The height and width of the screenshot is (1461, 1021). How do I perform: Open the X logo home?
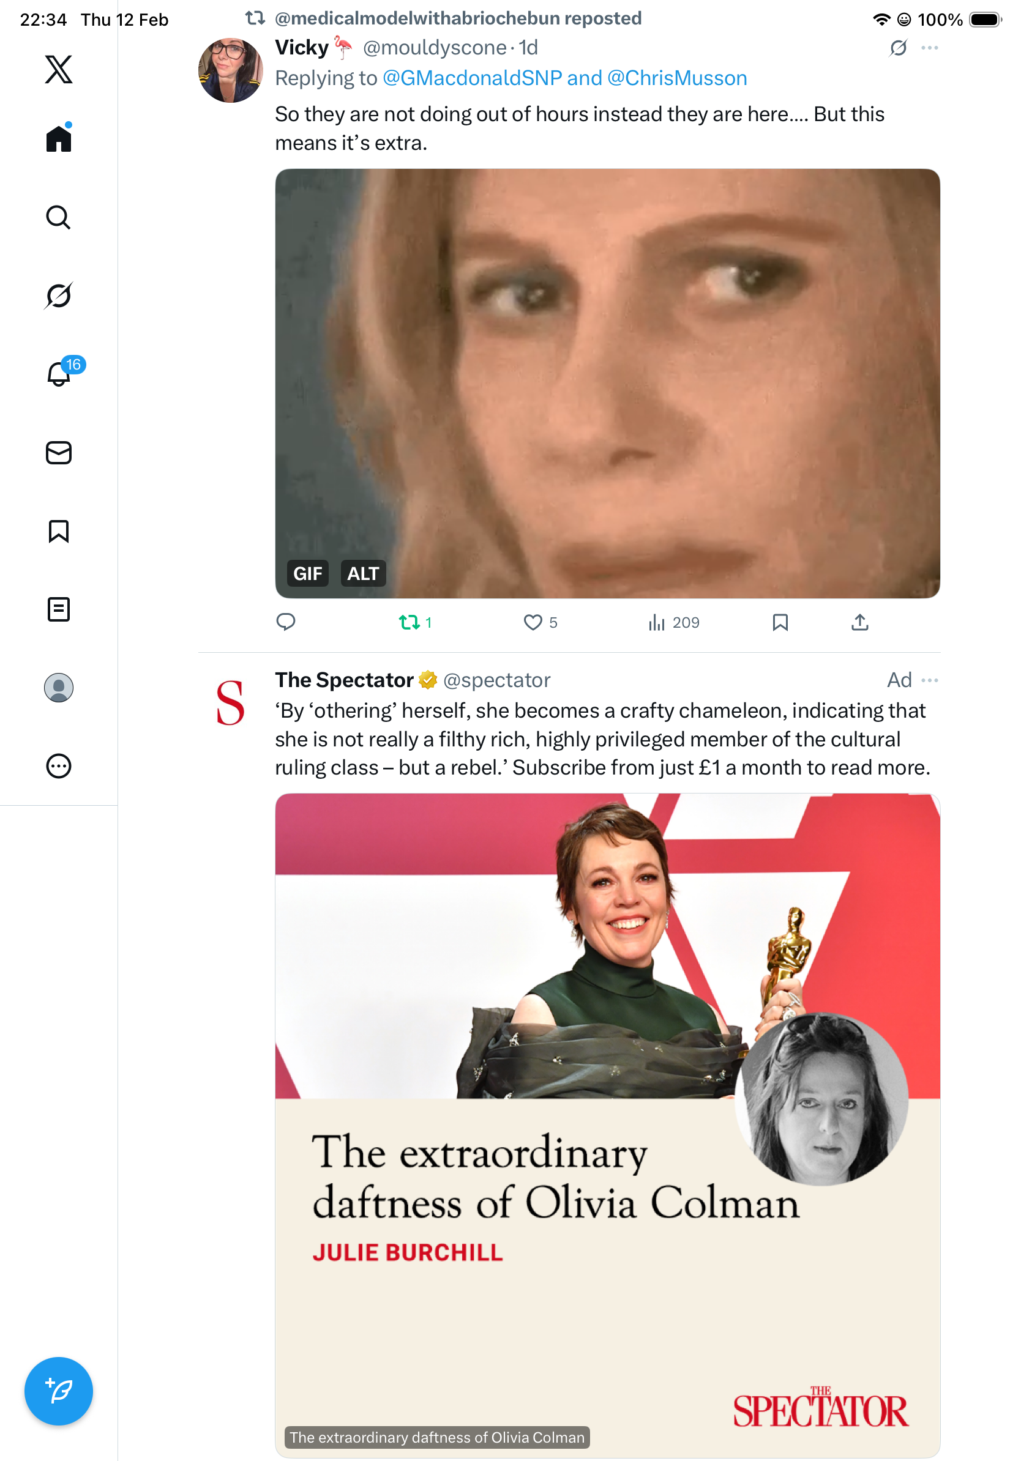click(x=59, y=69)
